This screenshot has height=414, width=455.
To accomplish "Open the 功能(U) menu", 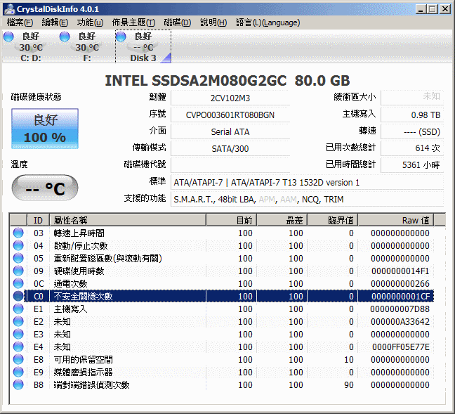I will 90,22.
